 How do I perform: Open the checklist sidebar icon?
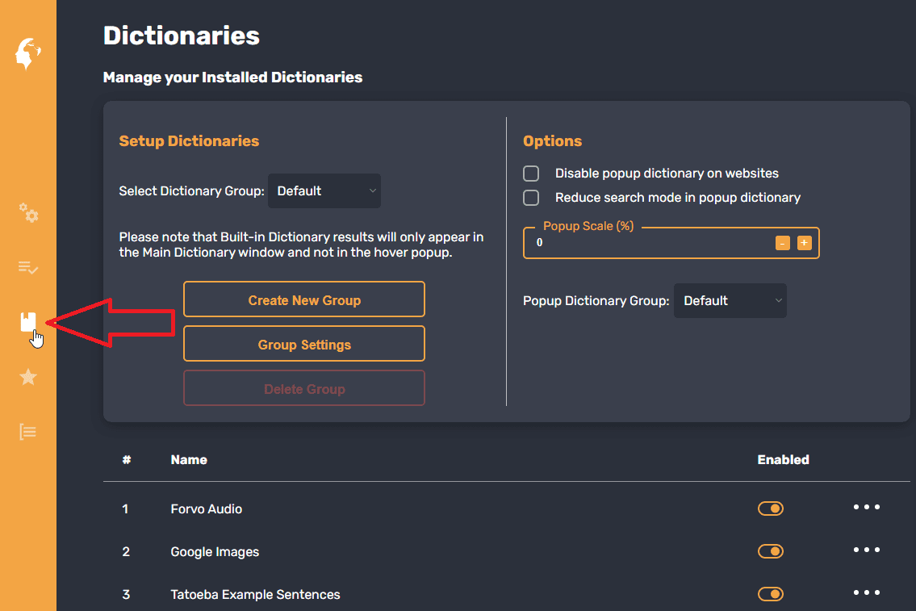[x=28, y=268]
